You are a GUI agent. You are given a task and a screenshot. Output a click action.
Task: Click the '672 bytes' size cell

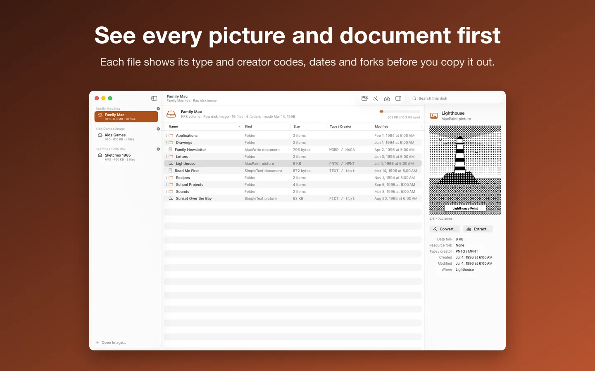(302, 171)
